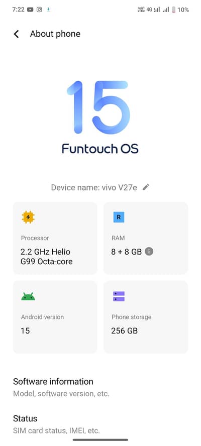Tap the RAM 8 + 8 GB card
The image size is (201, 446).
[146, 239]
